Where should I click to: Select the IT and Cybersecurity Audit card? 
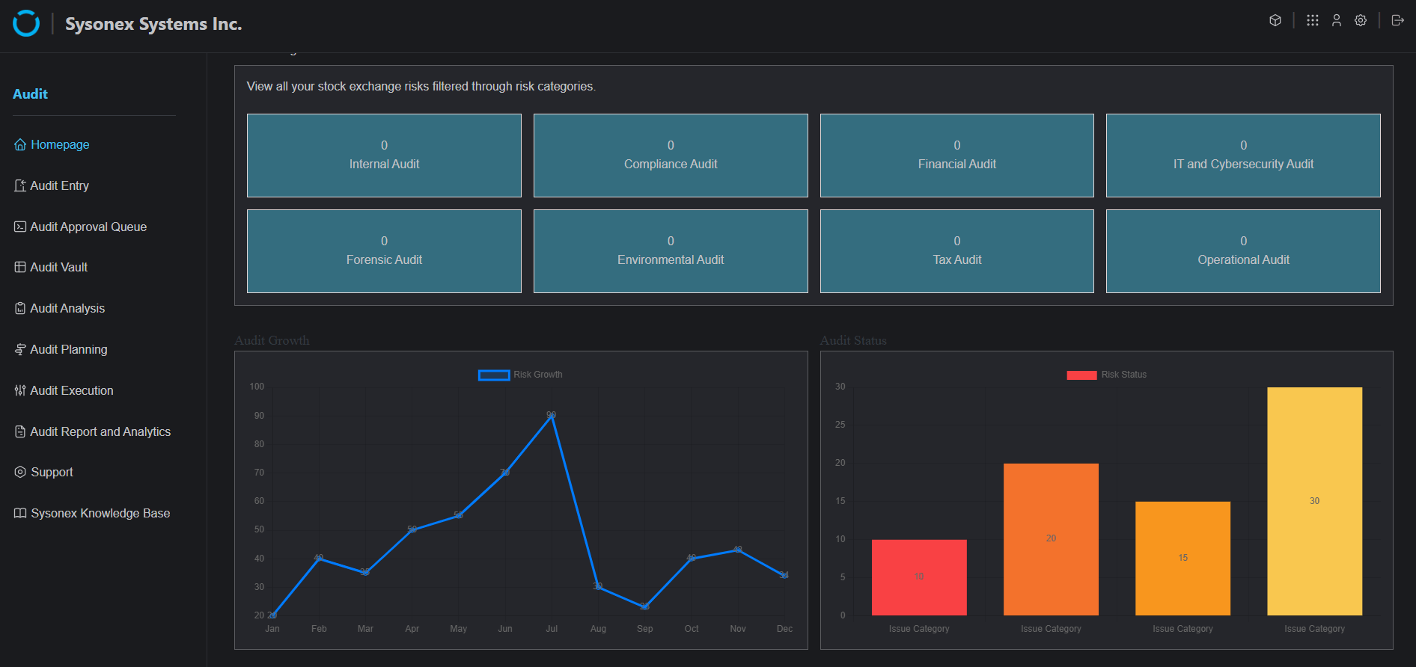[x=1243, y=156]
